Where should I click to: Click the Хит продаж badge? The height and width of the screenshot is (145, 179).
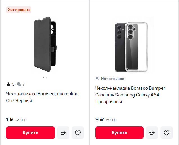[x=19, y=10]
